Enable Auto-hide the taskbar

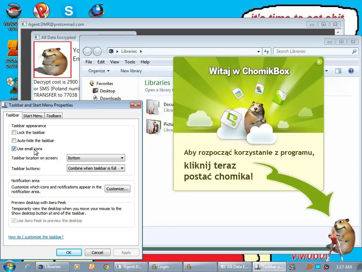pyautogui.click(x=14, y=140)
